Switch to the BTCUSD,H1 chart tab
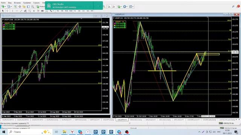 [179, 120]
